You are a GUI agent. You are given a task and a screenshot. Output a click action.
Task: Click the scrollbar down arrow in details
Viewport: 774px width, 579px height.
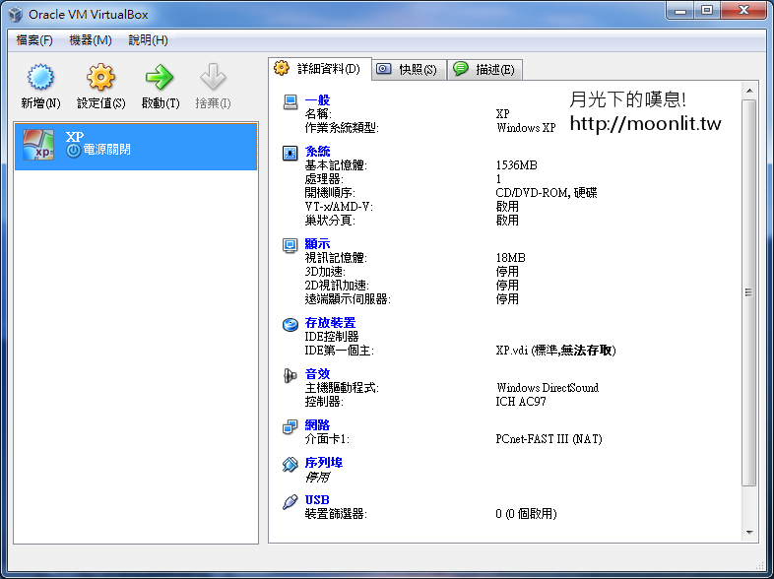(x=748, y=533)
